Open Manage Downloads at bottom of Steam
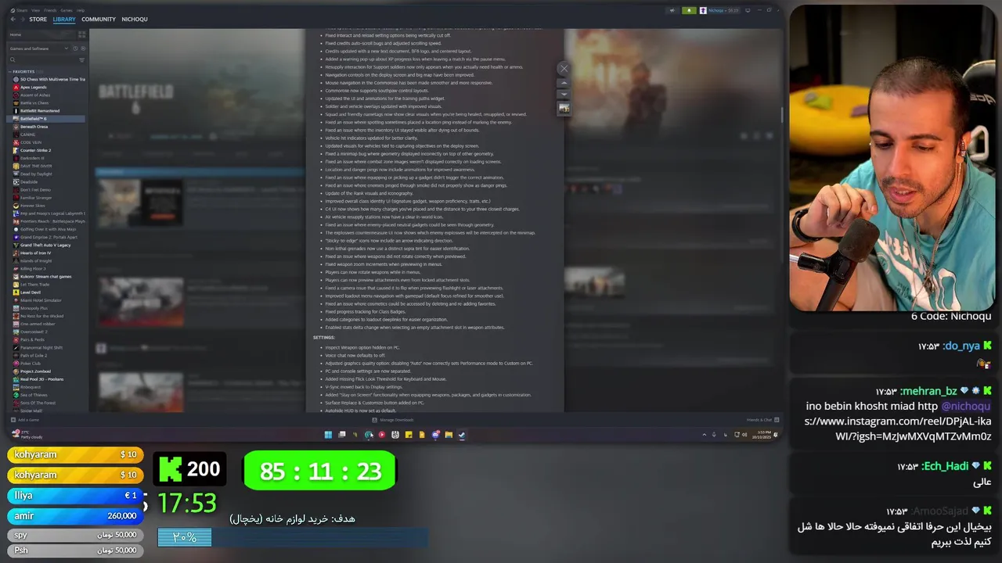This screenshot has height=563, width=1002. tap(394, 420)
